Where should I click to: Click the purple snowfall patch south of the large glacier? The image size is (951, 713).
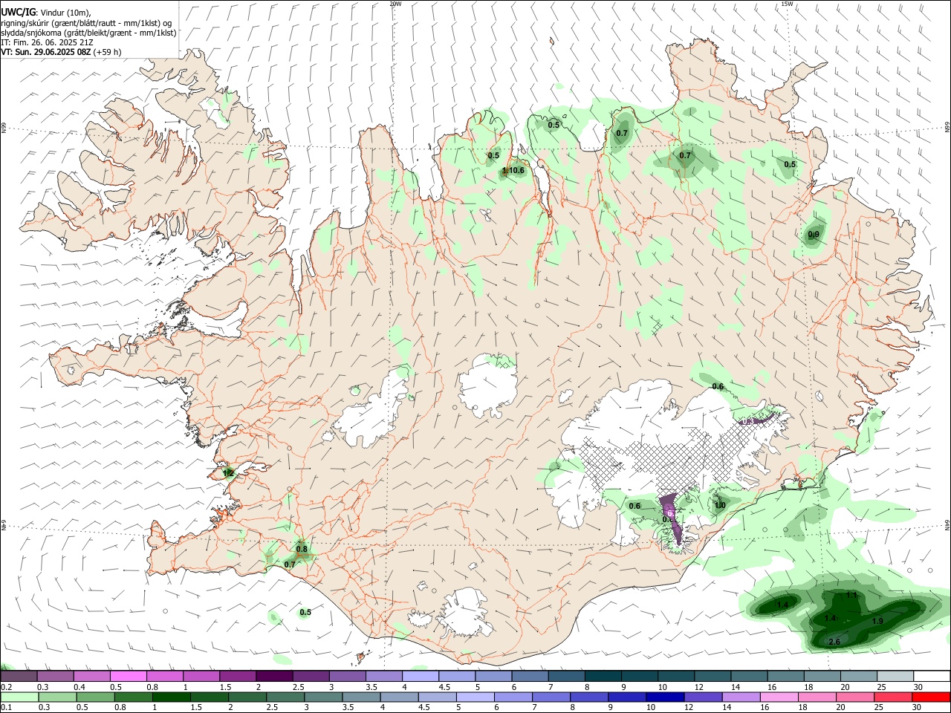[x=672, y=514]
